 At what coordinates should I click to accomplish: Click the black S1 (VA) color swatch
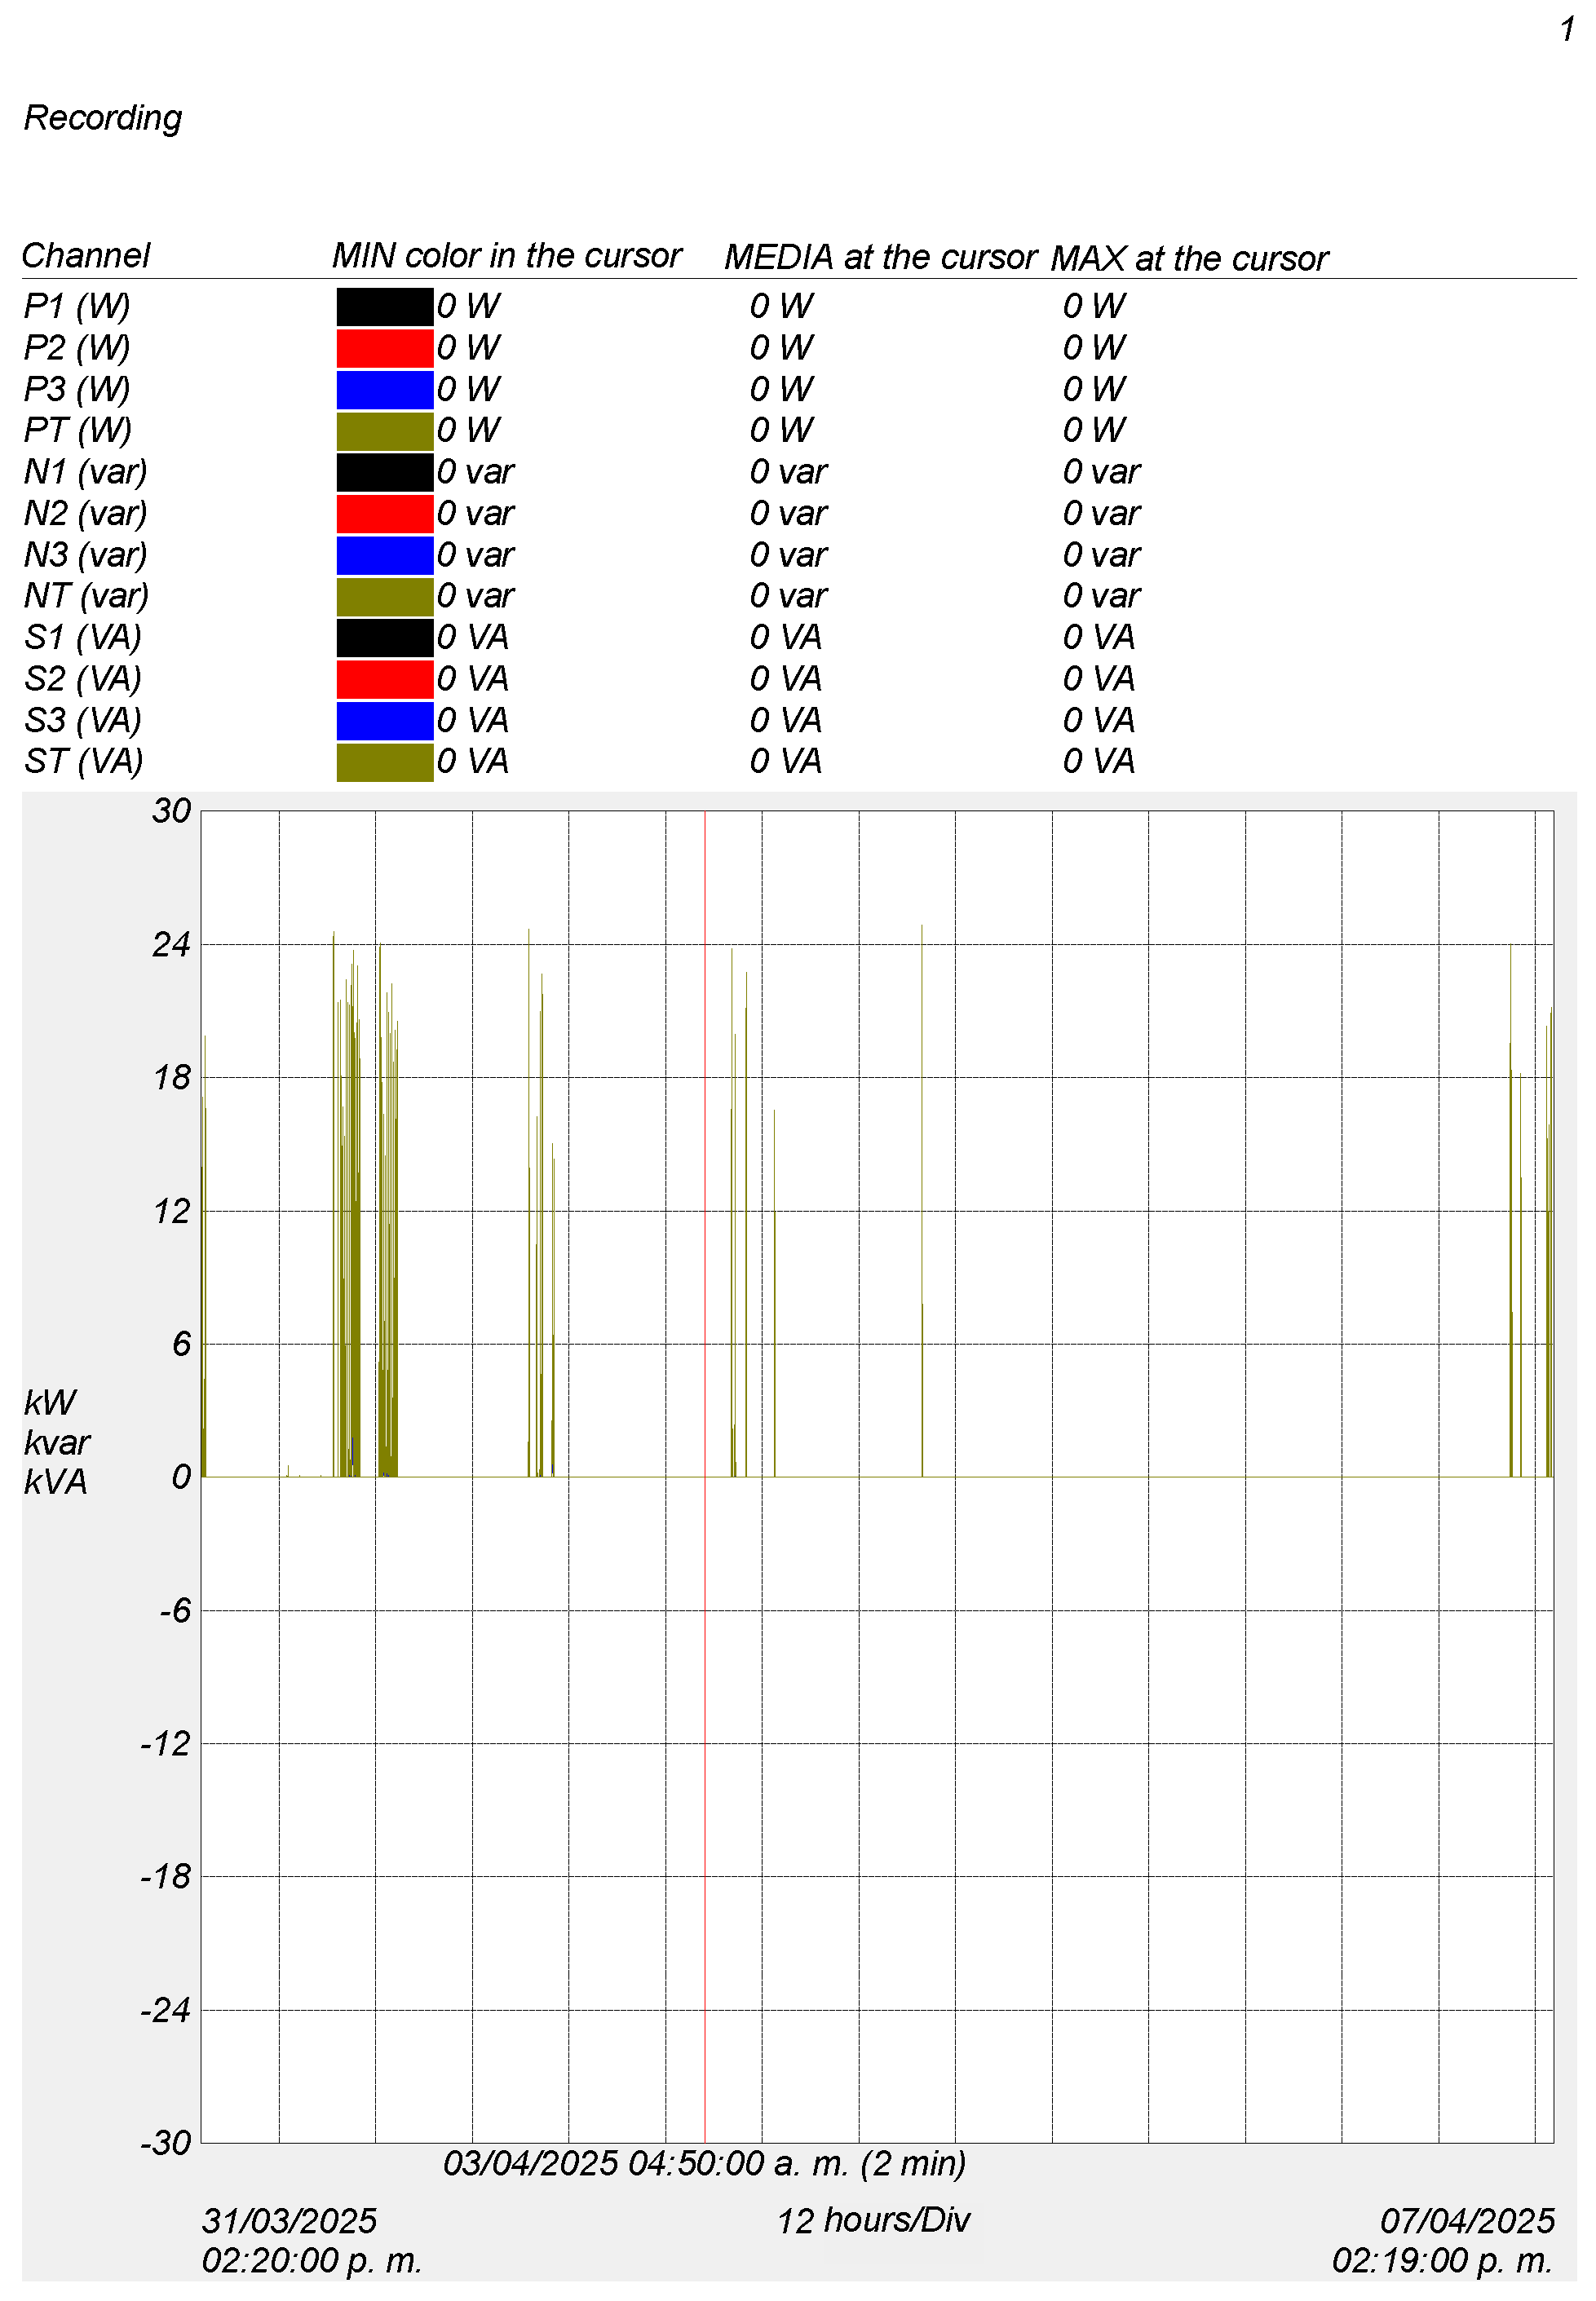click(x=384, y=638)
